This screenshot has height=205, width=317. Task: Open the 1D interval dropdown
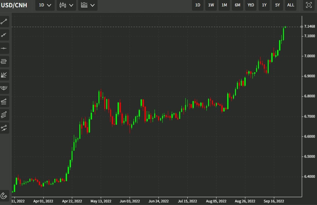(x=45, y=5)
